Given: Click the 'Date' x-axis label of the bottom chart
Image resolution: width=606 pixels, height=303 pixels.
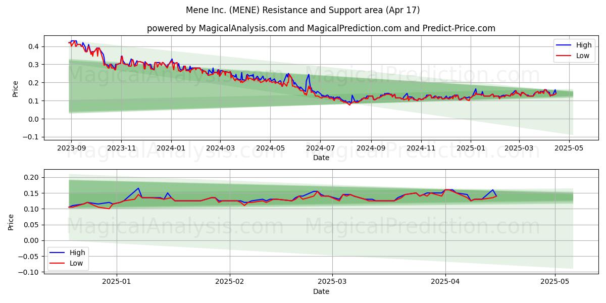Looking at the screenshot, I should [x=321, y=291].
